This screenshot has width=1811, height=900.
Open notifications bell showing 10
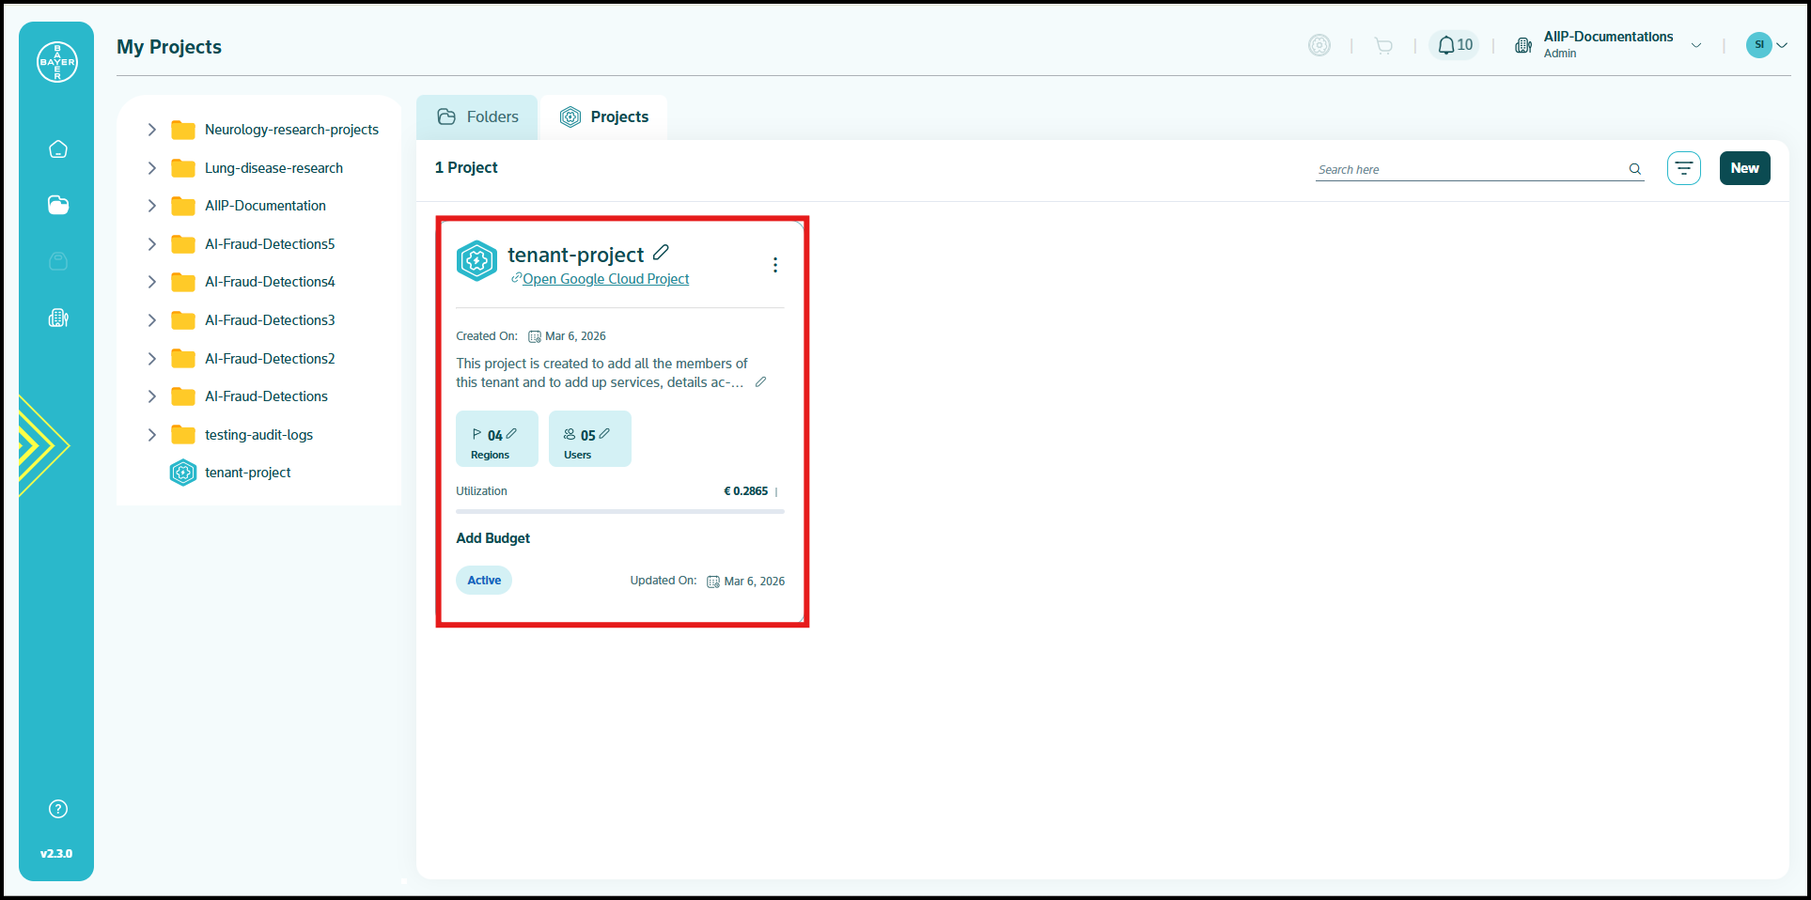(1454, 45)
